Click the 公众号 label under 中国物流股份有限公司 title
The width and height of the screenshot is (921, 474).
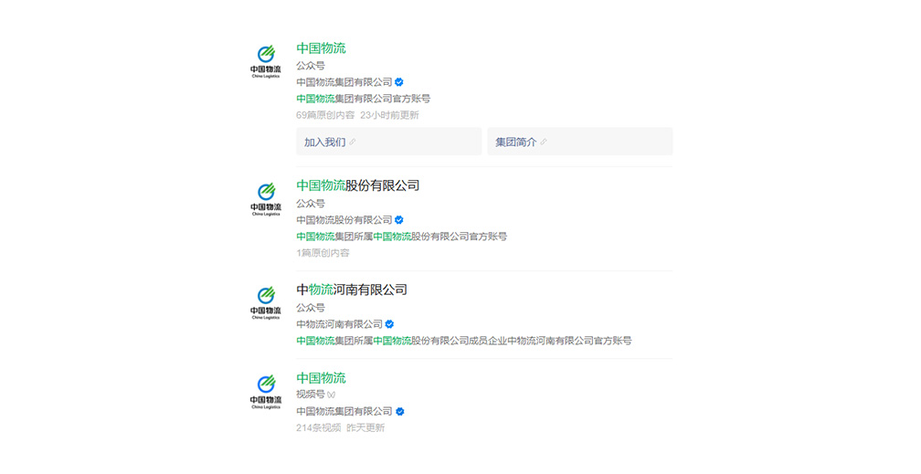310,204
